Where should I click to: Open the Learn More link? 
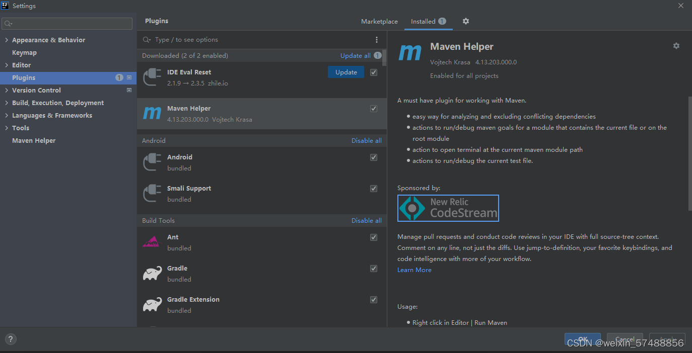click(x=414, y=270)
